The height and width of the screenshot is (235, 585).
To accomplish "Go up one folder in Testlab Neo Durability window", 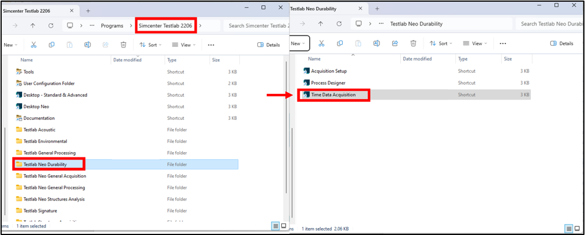I will pyautogui.click(x=321, y=23).
